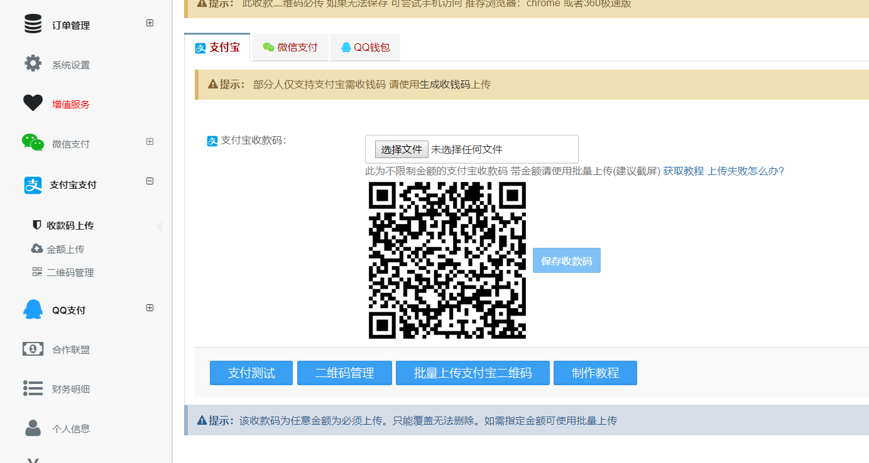
Task: Click the warning icon in 部分人仅支持 hint
Action: [x=213, y=84]
